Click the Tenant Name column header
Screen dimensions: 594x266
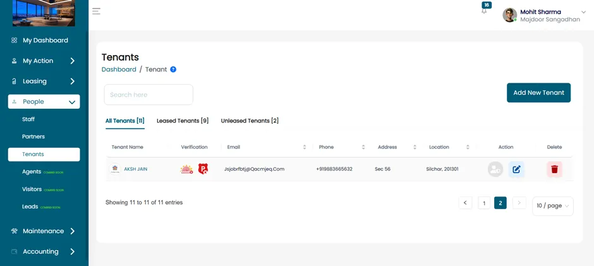tap(127, 147)
